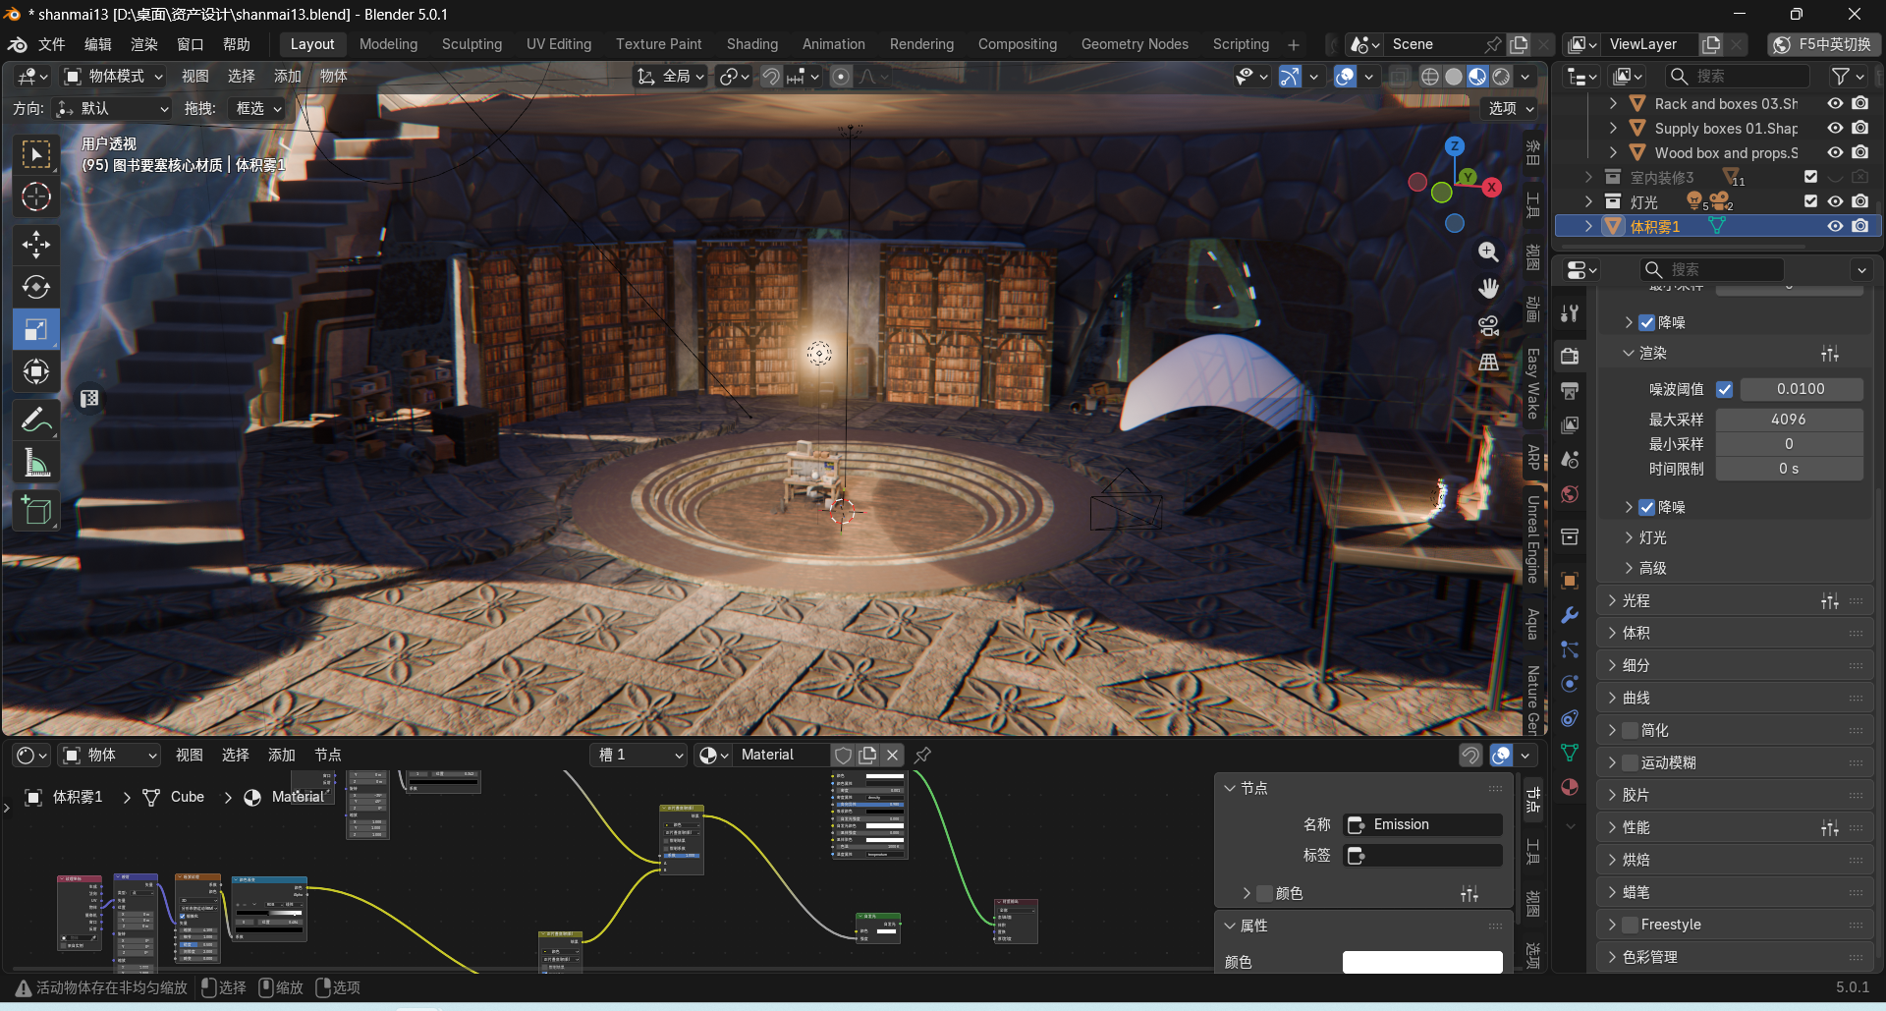Click the 最大采样 value field
Image resolution: width=1886 pixels, height=1011 pixels.
click(1788, 420)
